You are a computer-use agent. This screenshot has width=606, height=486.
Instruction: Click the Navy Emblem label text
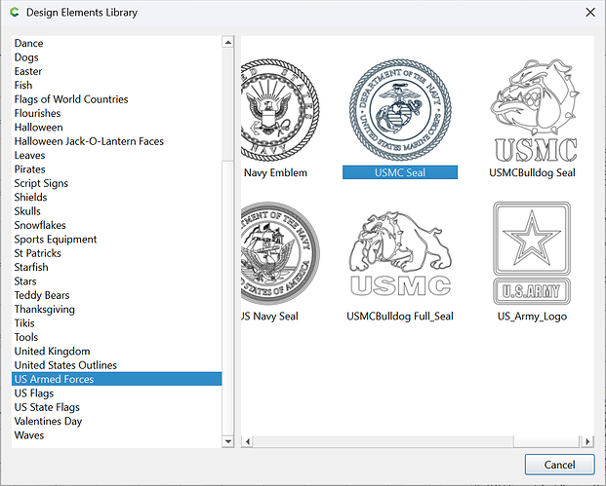click(275, 172)
